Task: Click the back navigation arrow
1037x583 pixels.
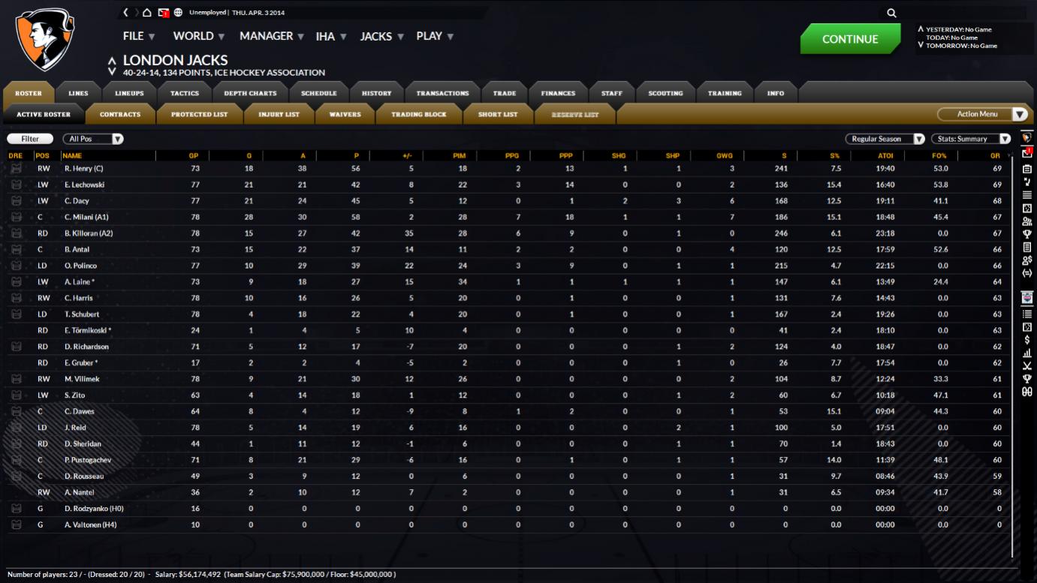Action: click(x=126, y=13)
